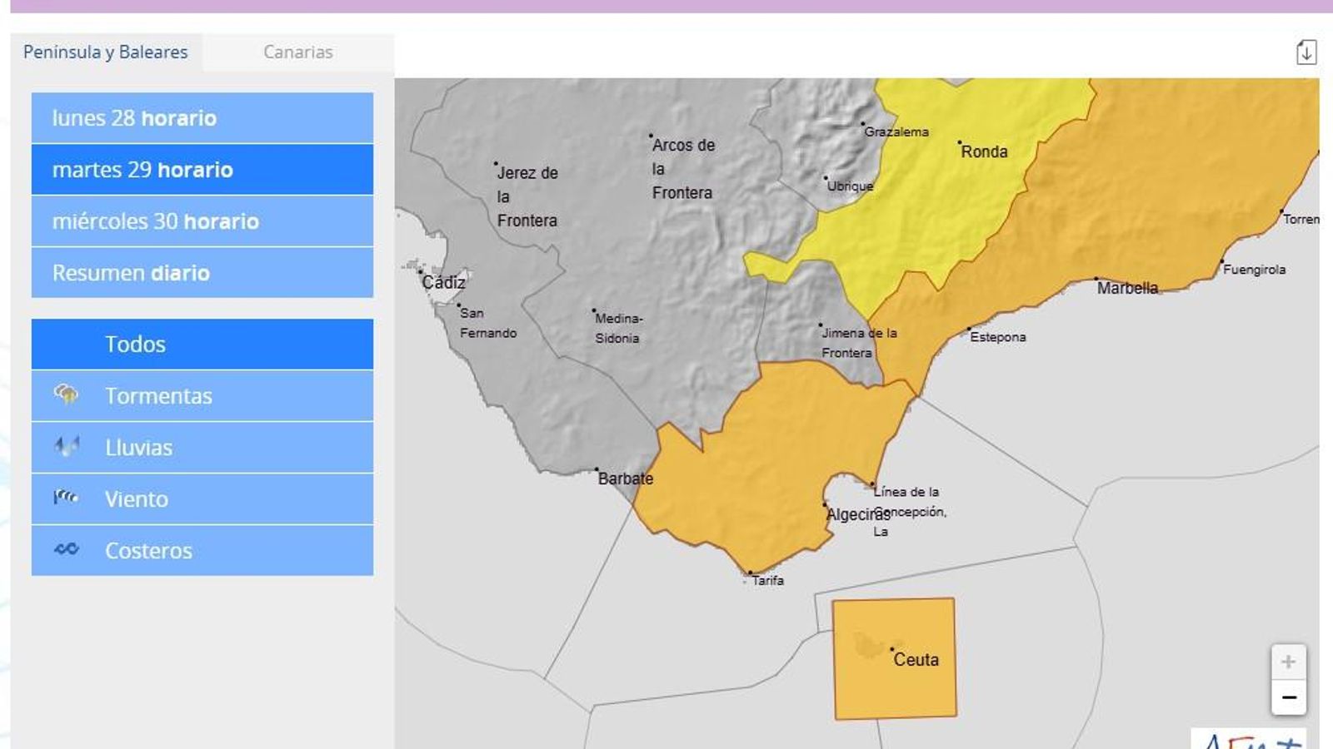Click the Lluvias rain icon
1333x749 pixels.
67,447
